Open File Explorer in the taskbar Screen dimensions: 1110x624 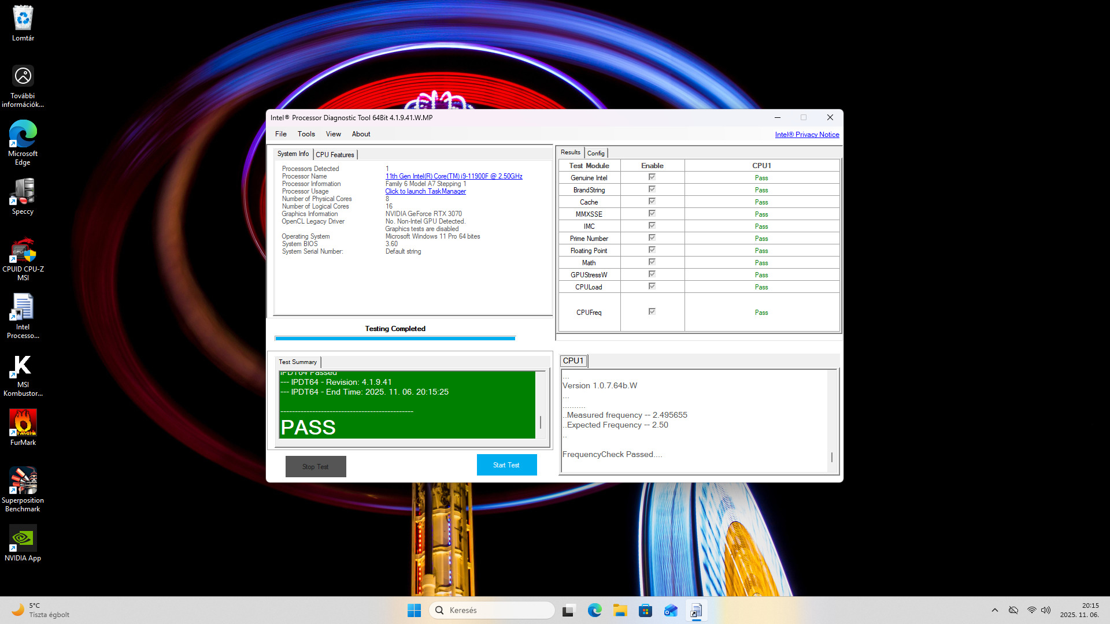620,610
